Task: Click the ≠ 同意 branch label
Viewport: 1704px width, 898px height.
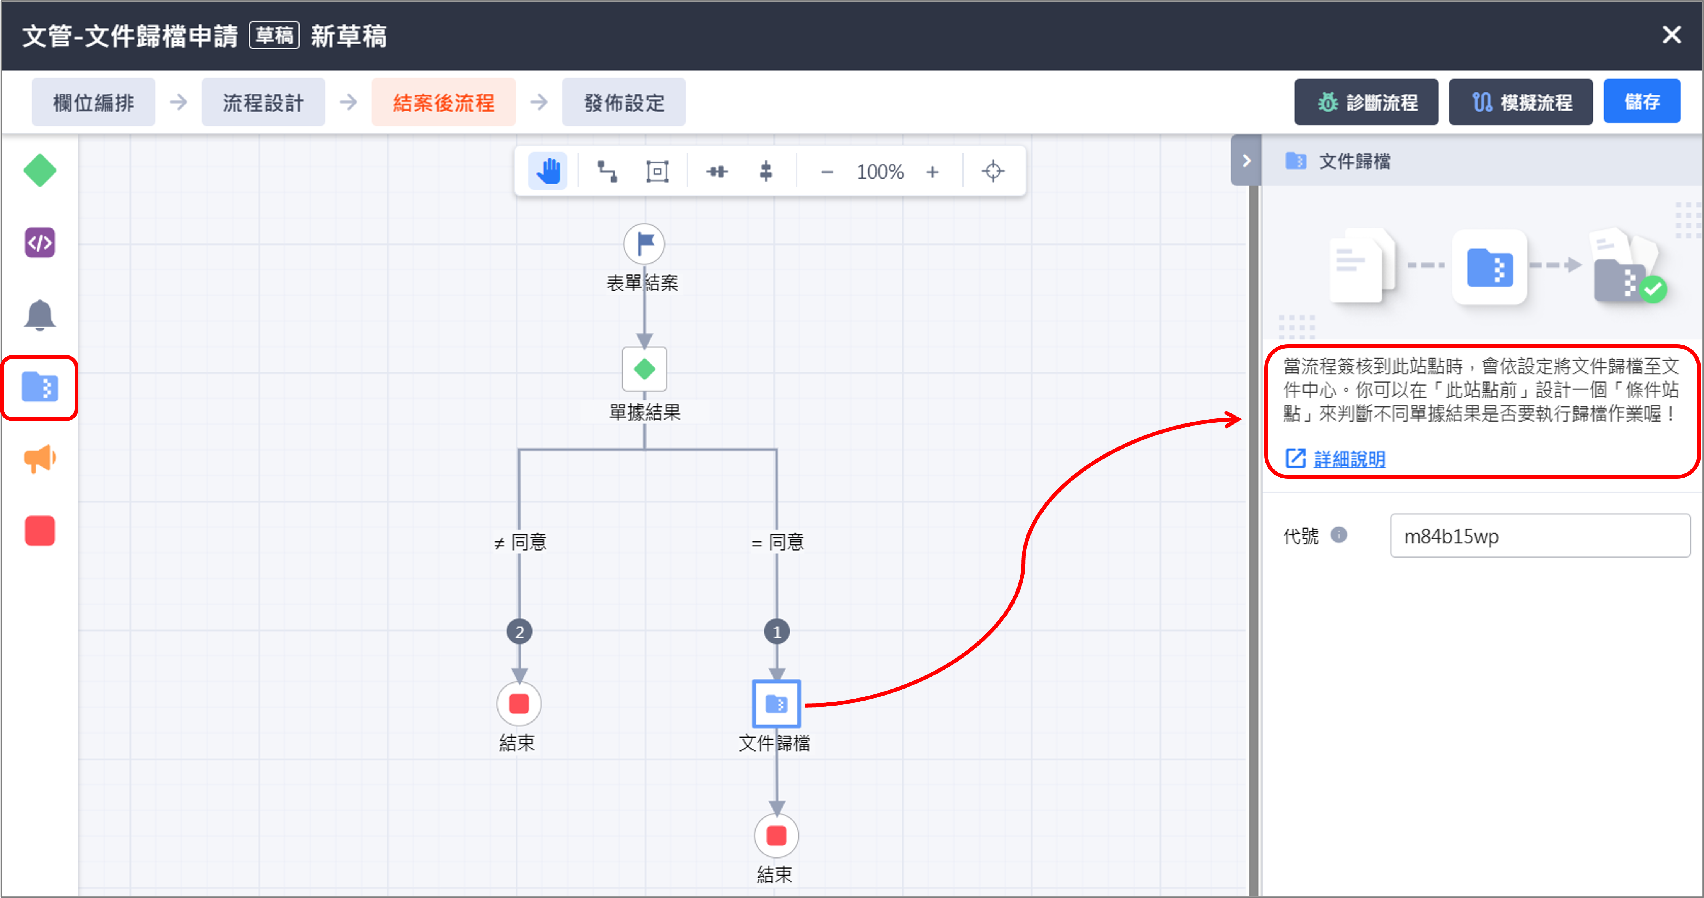Action: (520, 542)
